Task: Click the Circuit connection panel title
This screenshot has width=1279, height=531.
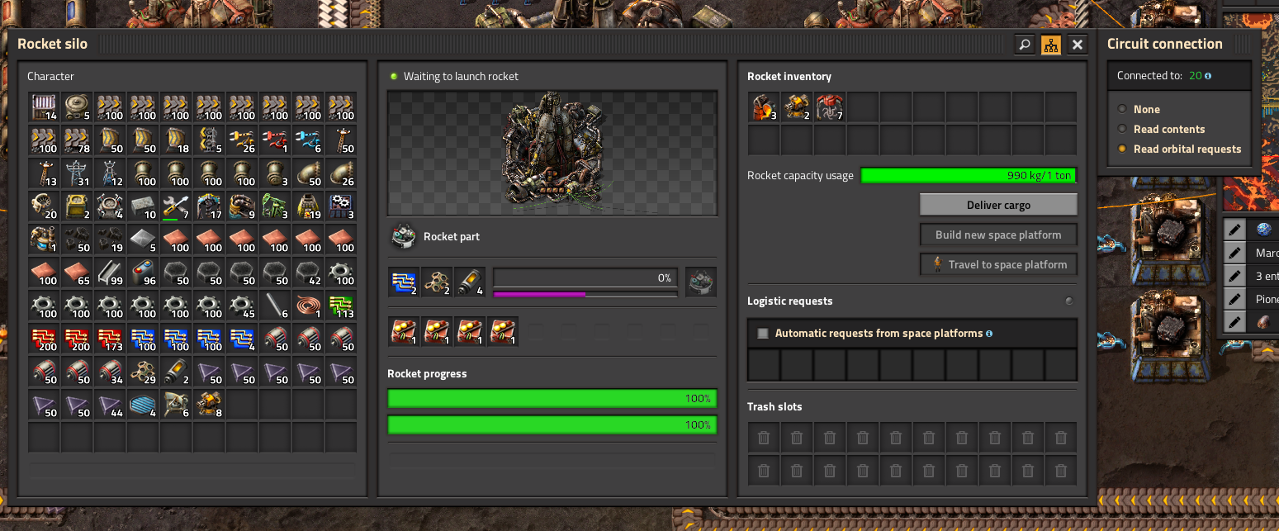Action: [1164, 44]
